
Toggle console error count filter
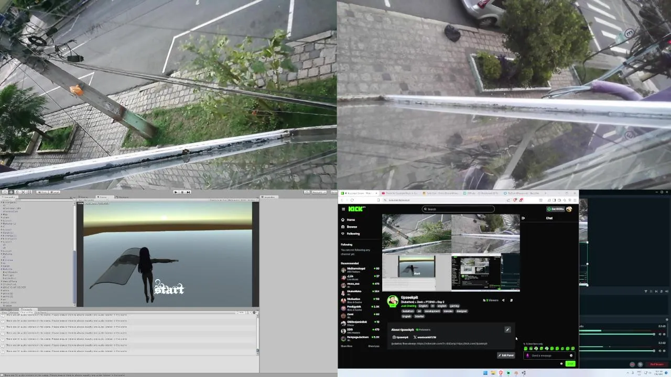255,313
